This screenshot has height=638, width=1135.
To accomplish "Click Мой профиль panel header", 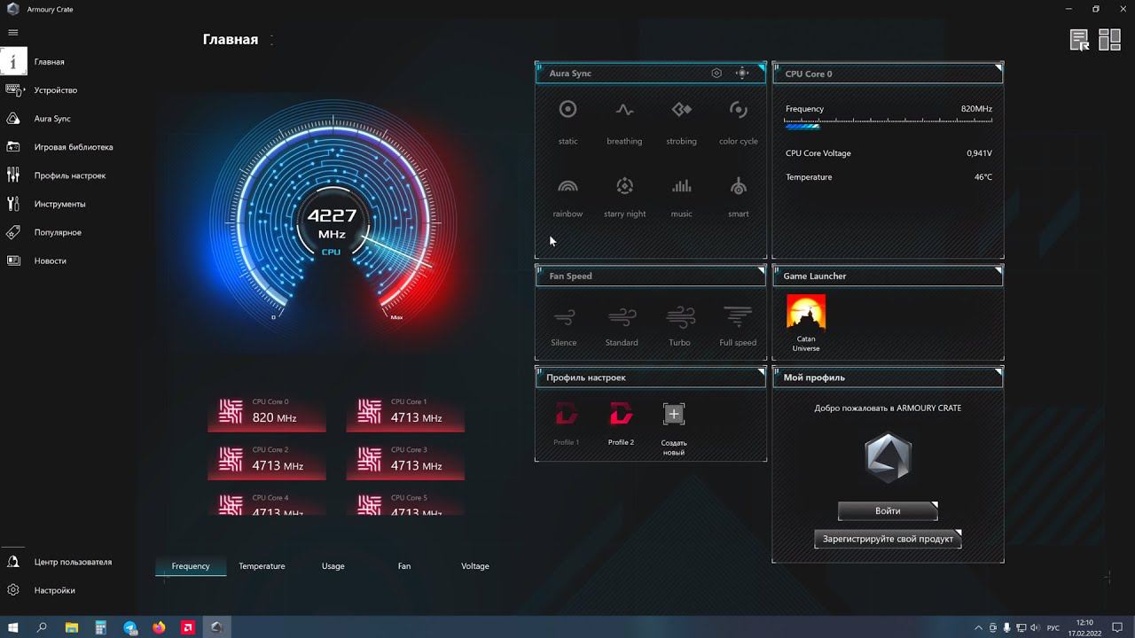I will pos(888,377).
